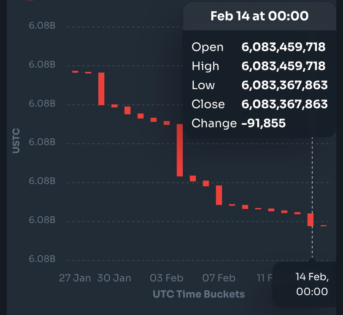
Task: Select the medium red candle above 07 Feb
Action: click(219, 195)
